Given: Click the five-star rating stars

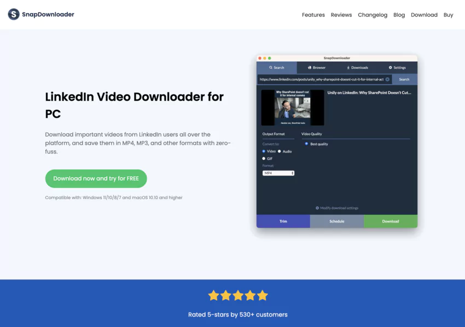Looking at the screenshot, I should click(237, 295).
